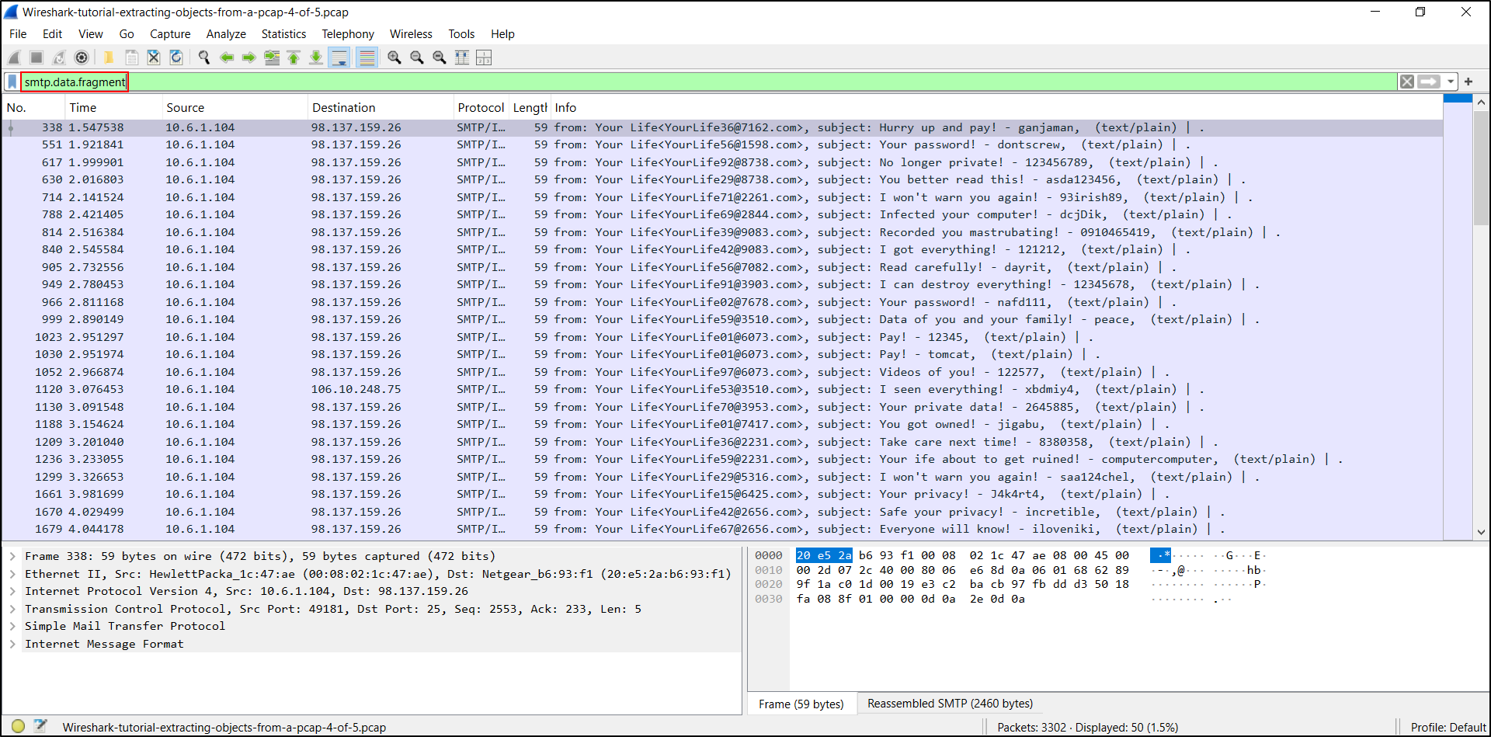
Task: Stop the running capture
Action: 36,57
